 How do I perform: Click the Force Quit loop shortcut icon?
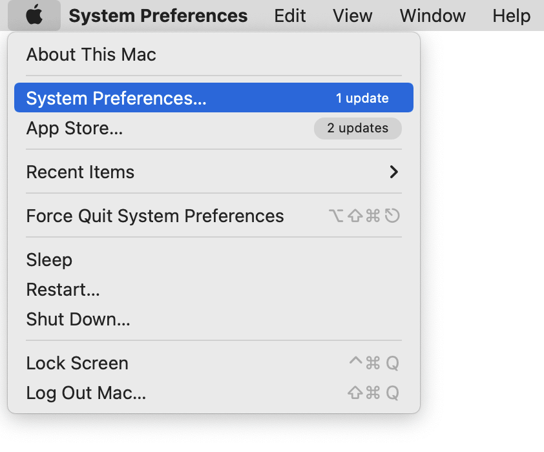pyautogui.click(x=391, y=216)
